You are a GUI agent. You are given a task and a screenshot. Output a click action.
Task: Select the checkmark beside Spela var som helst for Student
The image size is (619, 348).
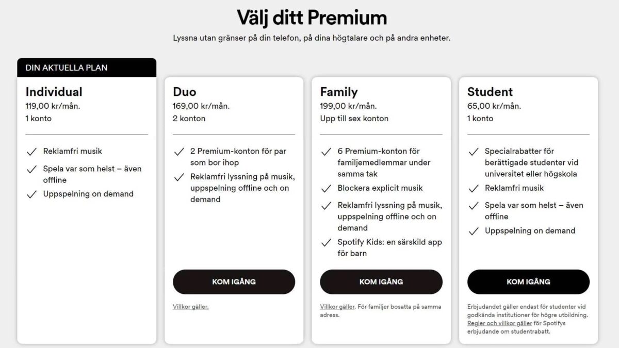click(473, 205)
